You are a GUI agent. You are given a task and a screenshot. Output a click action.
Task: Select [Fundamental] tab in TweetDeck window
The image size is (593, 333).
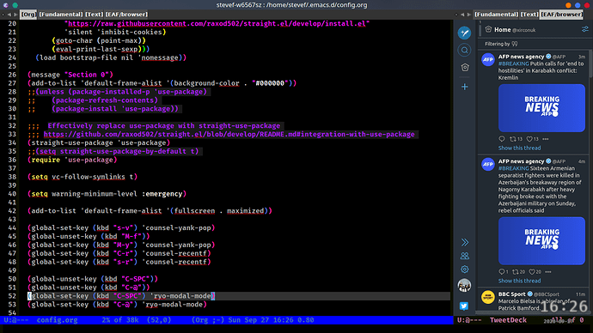[496, 15]
